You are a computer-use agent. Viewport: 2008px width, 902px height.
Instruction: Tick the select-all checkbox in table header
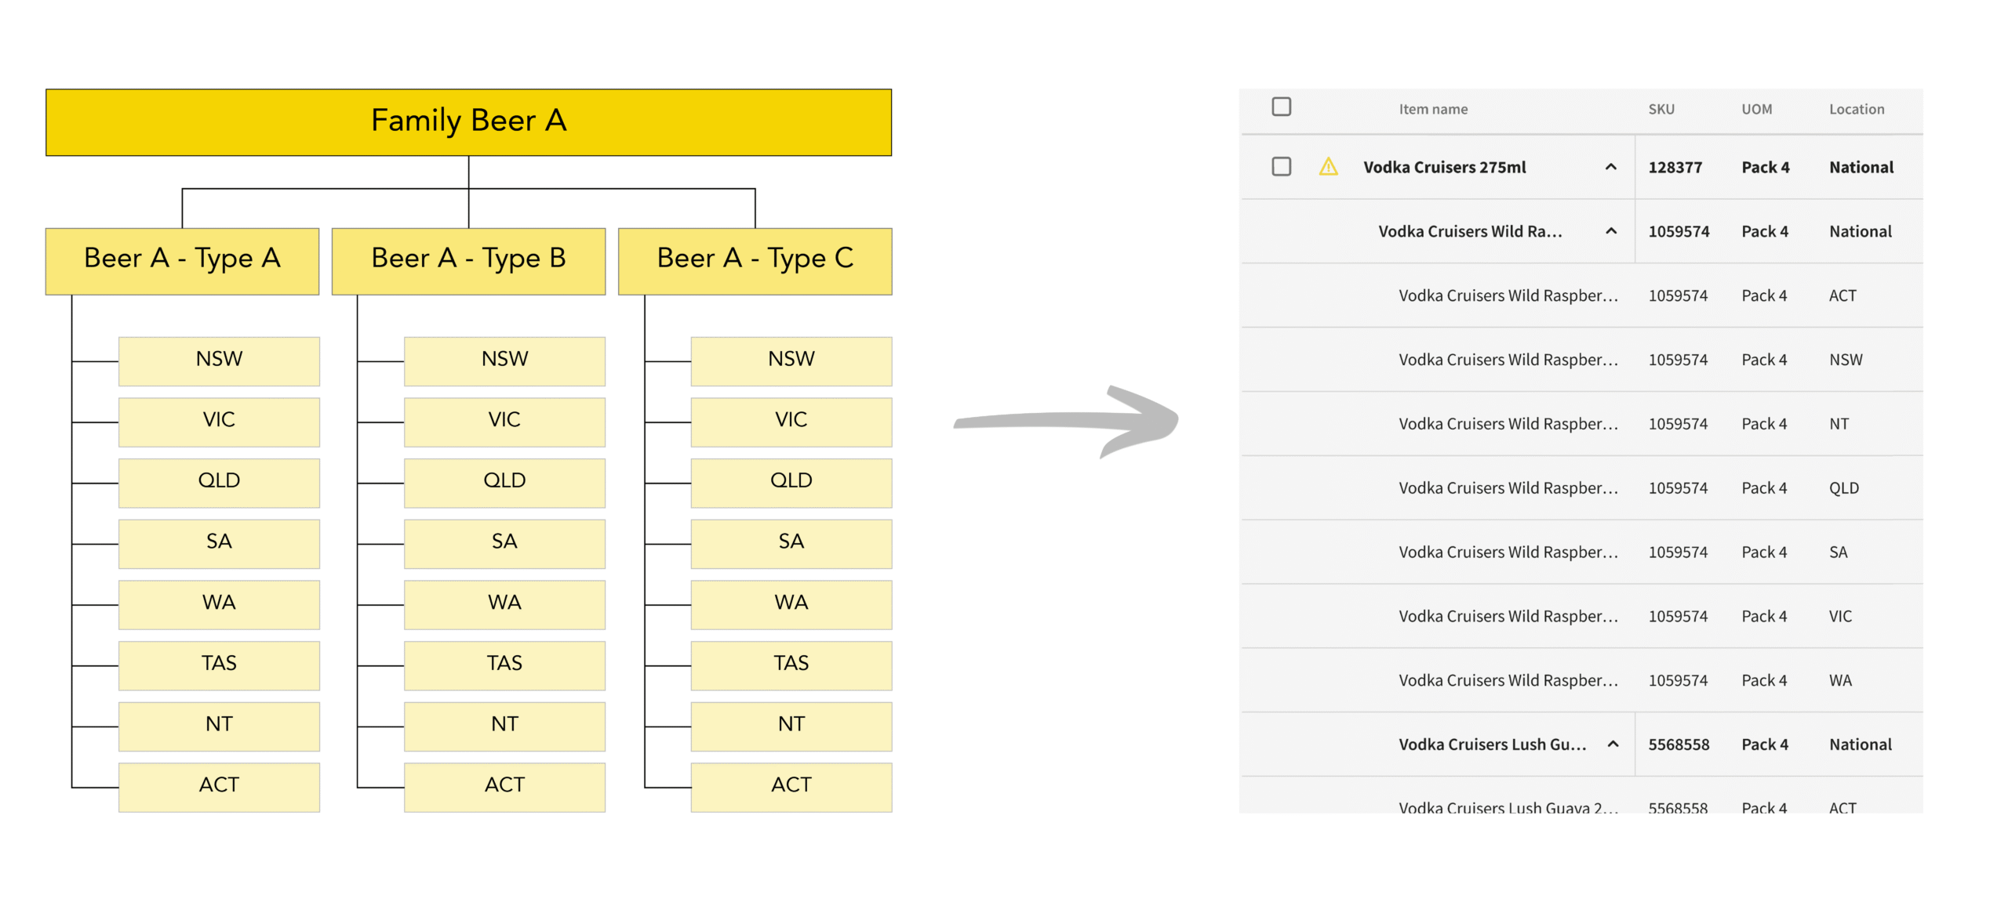tap(1281, 107)
